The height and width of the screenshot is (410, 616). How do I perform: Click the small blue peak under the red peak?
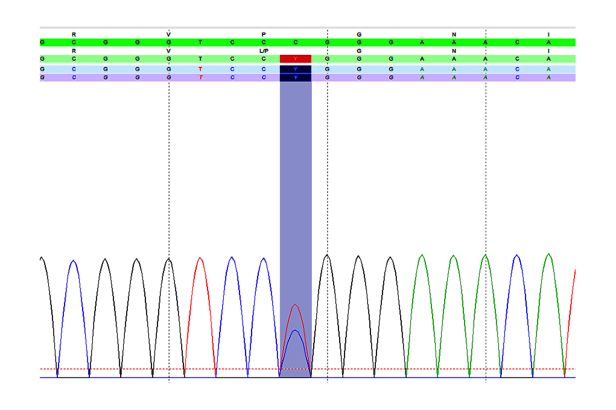295,331
